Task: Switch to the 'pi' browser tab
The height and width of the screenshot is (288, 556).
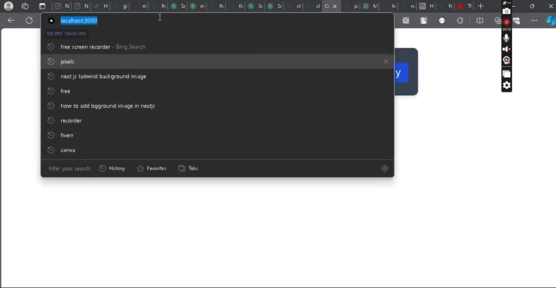Action: pyautogui.click(x=352, y=6)
